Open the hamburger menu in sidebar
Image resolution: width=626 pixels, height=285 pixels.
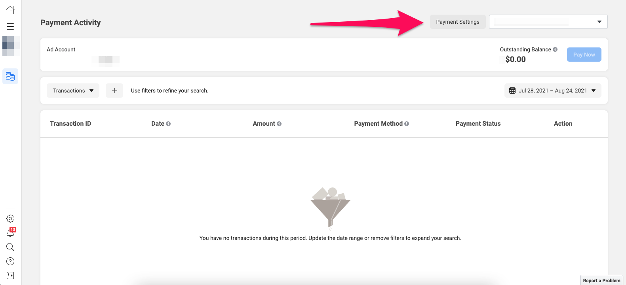coord(10,26)
